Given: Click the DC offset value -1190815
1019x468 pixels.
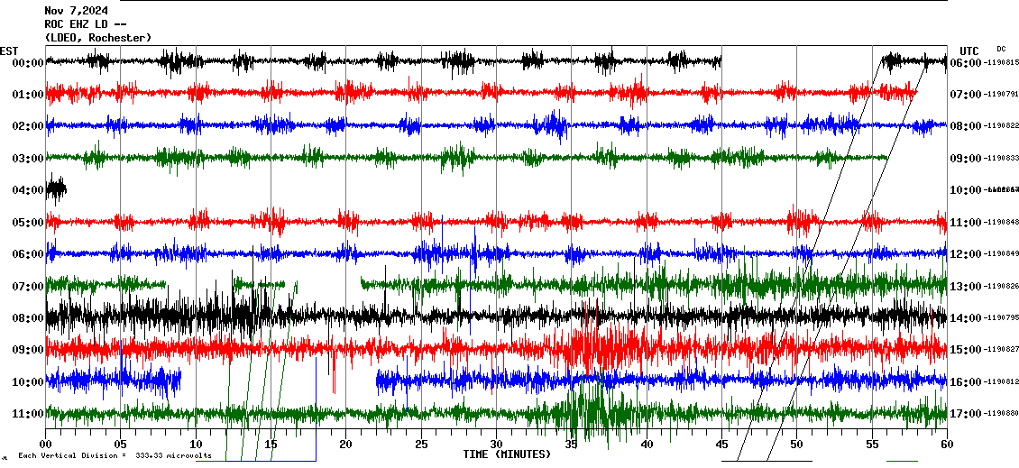Looking at the screenshot, I should (1000, 63).
